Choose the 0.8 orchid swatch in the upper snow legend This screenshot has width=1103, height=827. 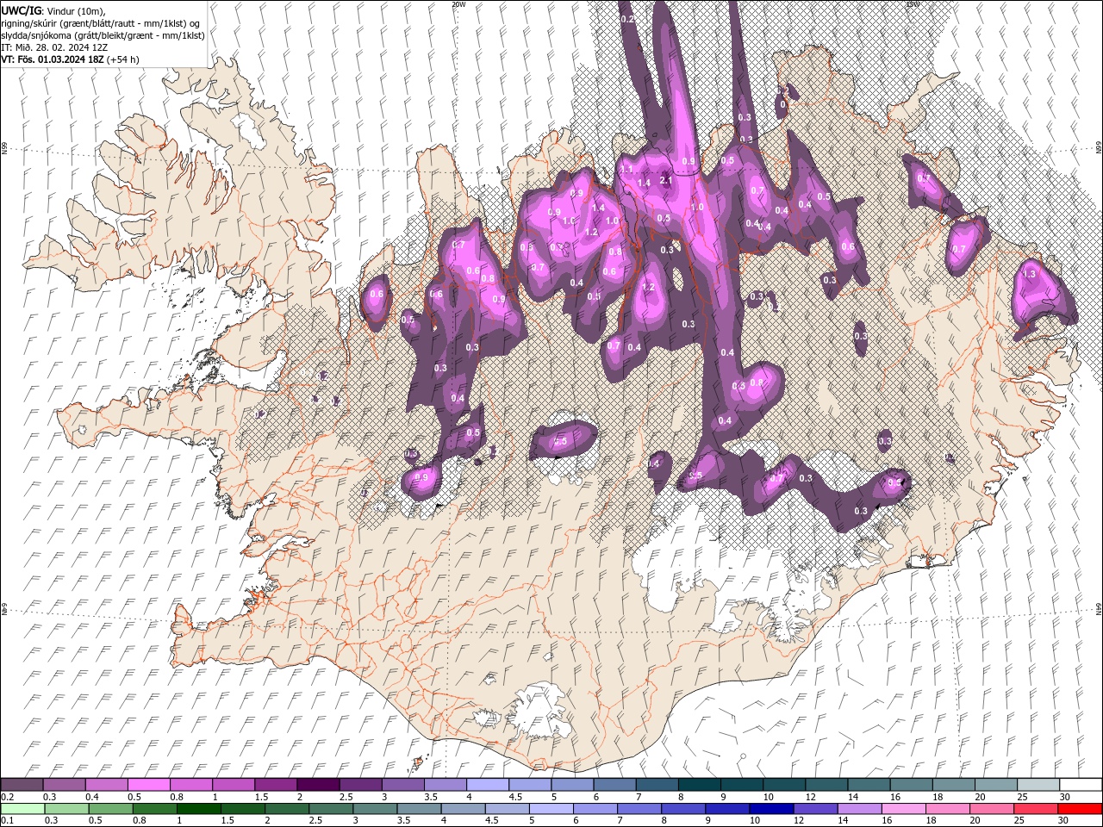(191, 785)
